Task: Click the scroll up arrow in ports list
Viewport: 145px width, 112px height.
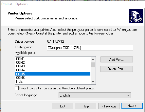Action: click(x=93, y=59)
